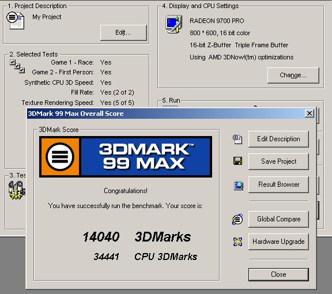This screenshot has height=294, width=332.
Task: Click Change... in Display and CPU Settings
Action: tap(293, 75)
